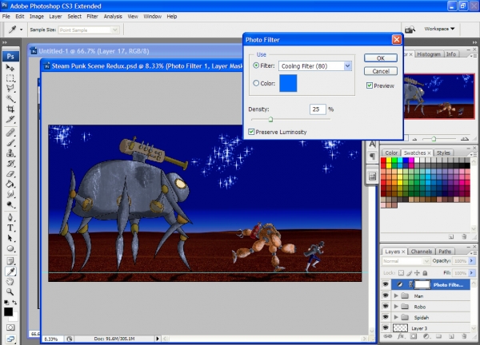This screenshot has width=480, height=345.
Task: Select the Pen tool
Action: pos(10,217)
